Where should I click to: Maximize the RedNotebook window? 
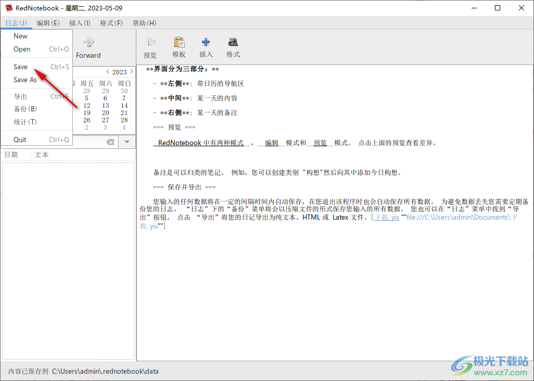[498, 8]
